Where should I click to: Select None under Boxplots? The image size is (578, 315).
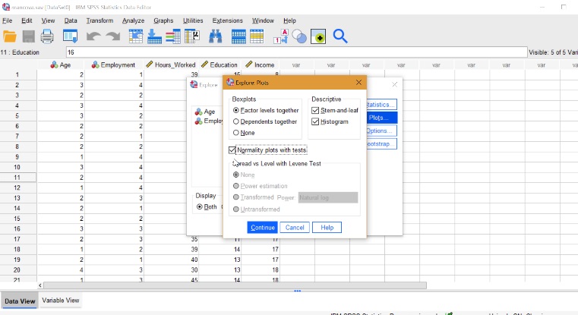click(236, 133)
